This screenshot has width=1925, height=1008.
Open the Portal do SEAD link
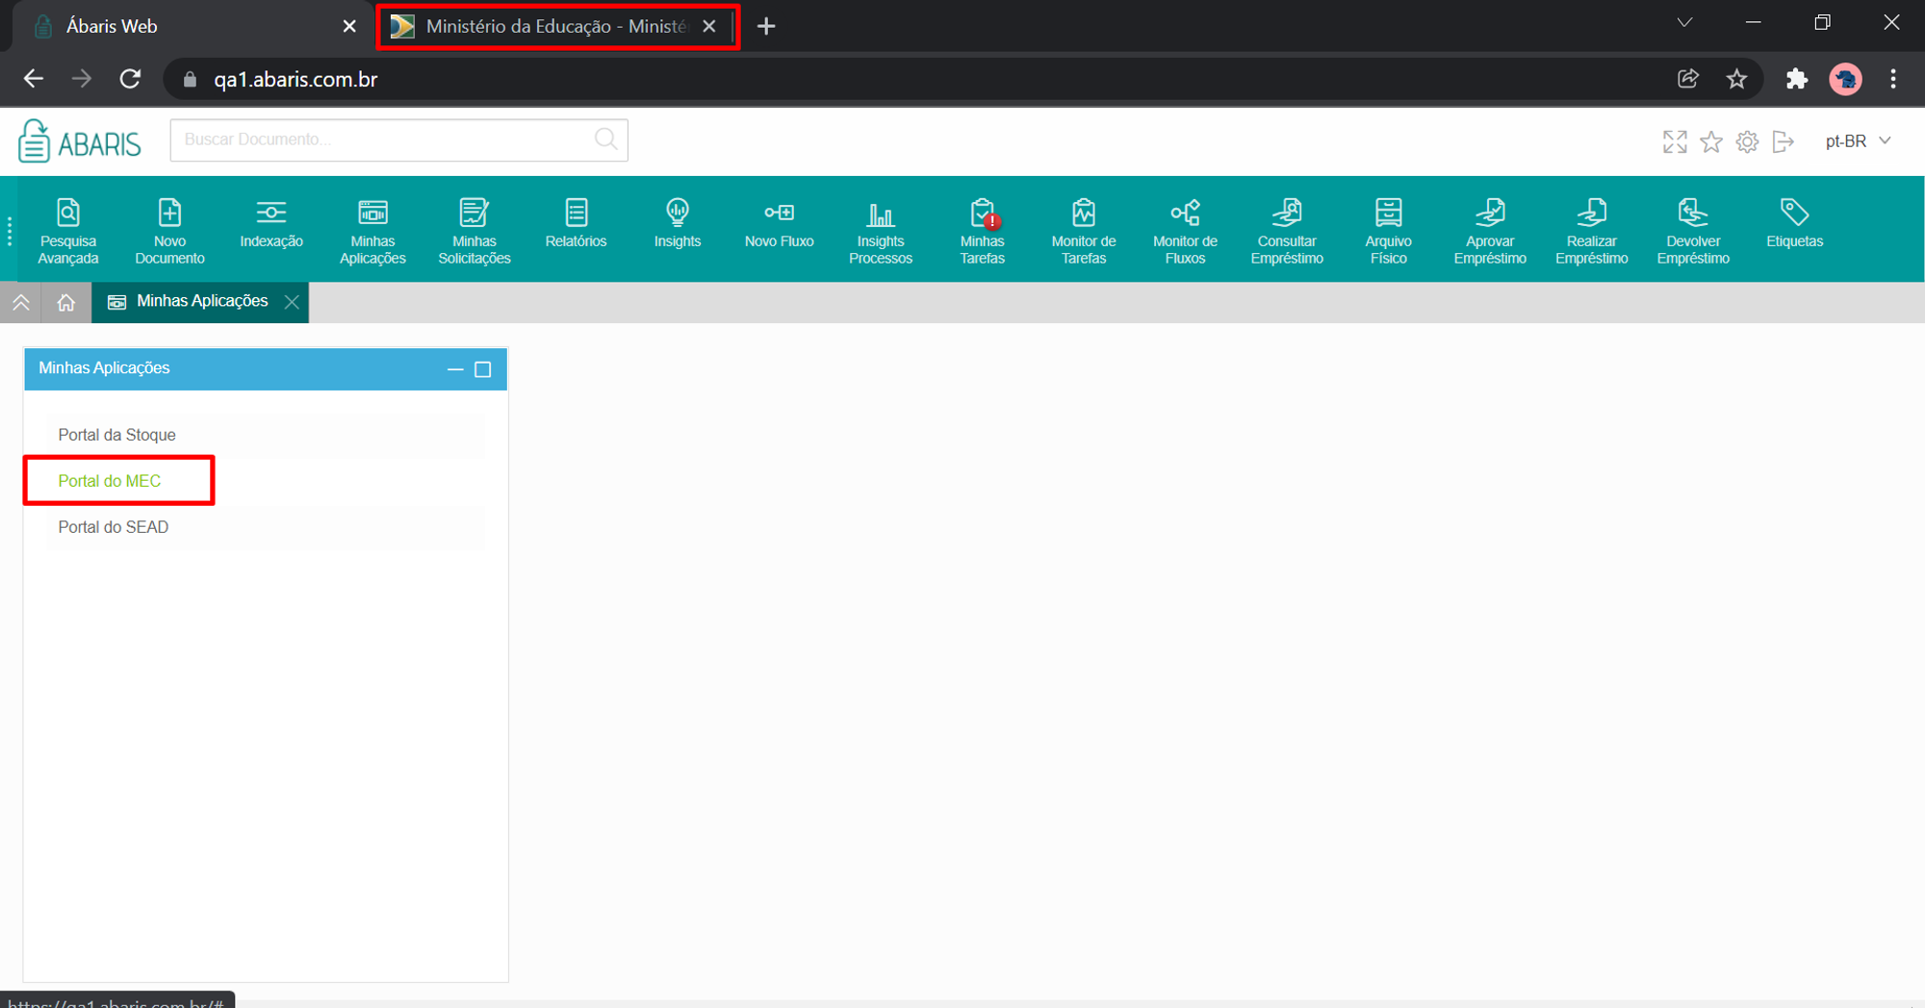pos(114,527)
